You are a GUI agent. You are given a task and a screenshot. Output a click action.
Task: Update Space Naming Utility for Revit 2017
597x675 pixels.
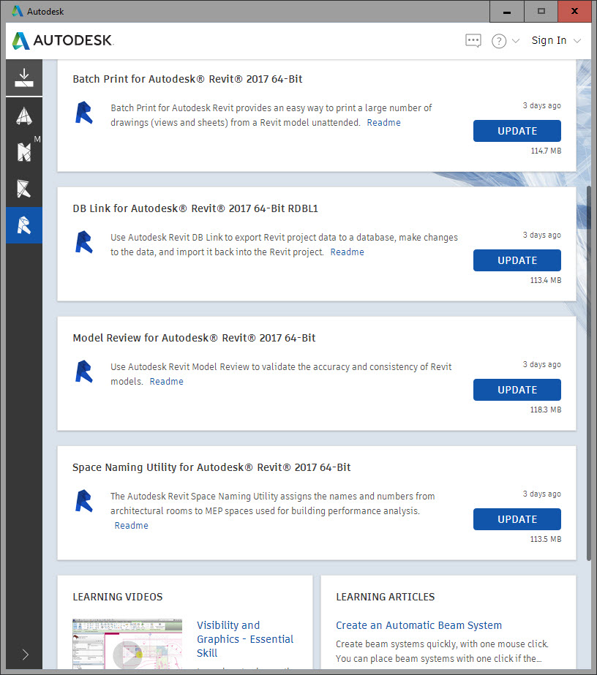click(517, 519)
